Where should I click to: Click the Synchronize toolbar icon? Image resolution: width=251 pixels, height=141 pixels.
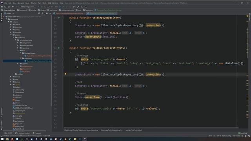click(x=9, y=7)
